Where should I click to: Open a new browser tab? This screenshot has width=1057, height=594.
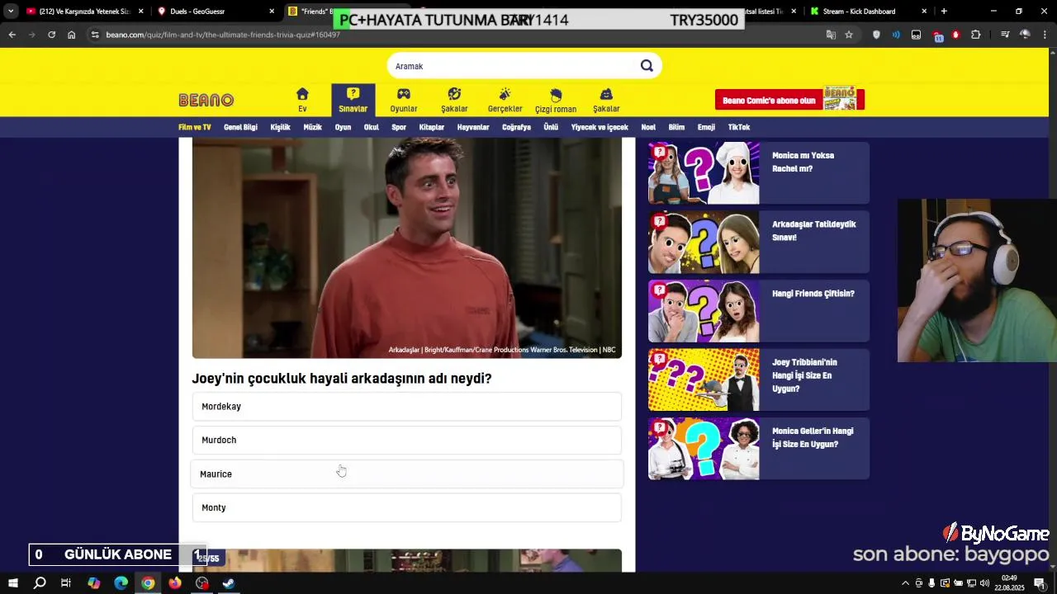944,12
